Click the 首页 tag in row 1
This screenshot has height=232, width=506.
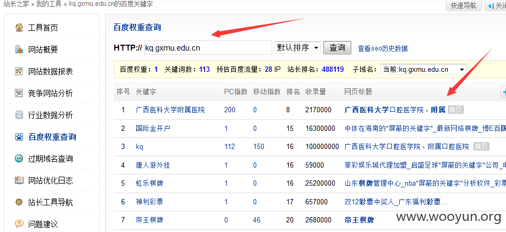[x=456, y=110]
